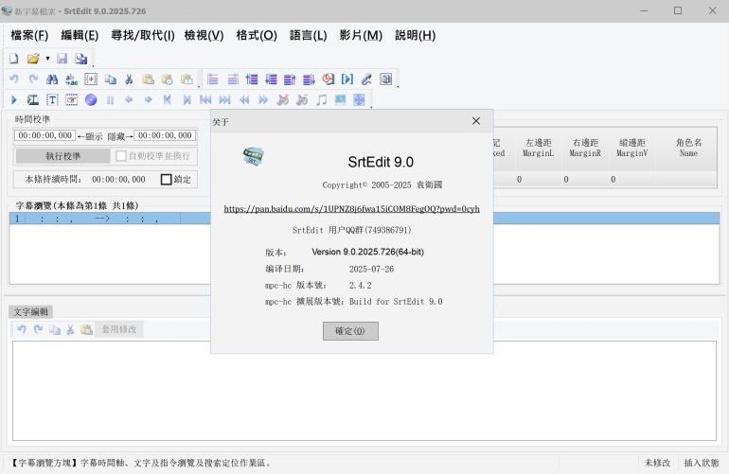The width and height of the screenshot is (729, 474).
Task: Create a new subtitle file icon
Action: point(14,59)
